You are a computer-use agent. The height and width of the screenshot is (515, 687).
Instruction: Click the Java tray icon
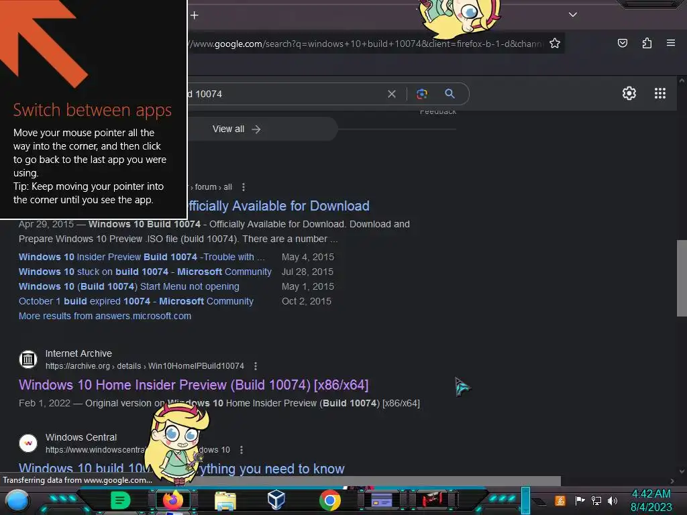pyautogui.click(x=560, y=500)
